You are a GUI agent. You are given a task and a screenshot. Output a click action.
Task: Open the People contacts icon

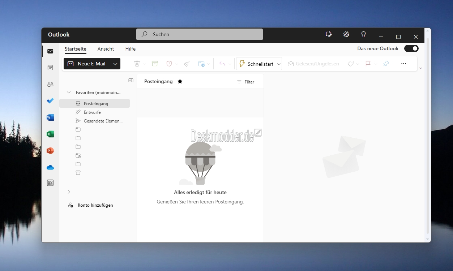point(50,84)
